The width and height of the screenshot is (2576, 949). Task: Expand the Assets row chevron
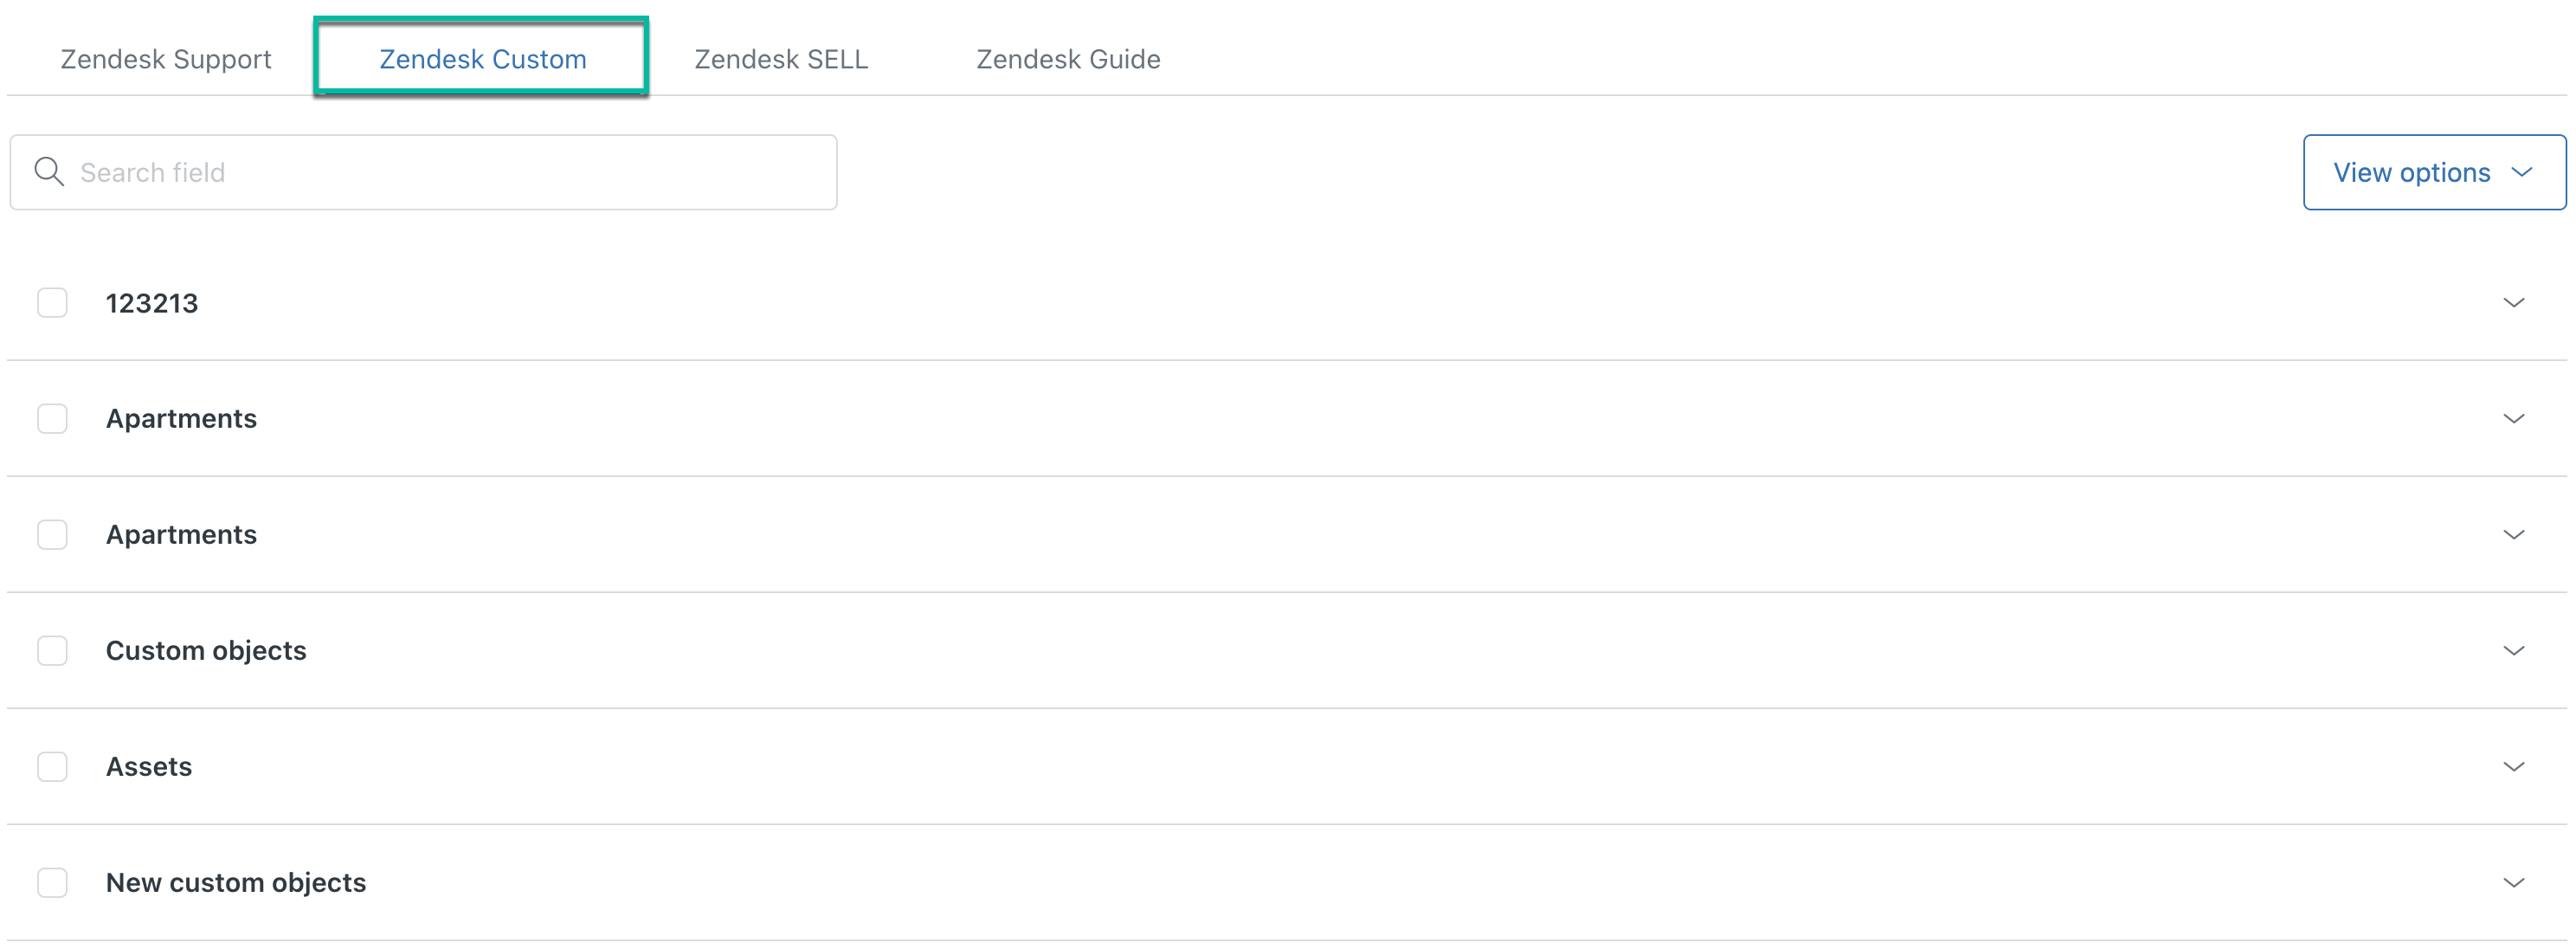coord(2515,766)
